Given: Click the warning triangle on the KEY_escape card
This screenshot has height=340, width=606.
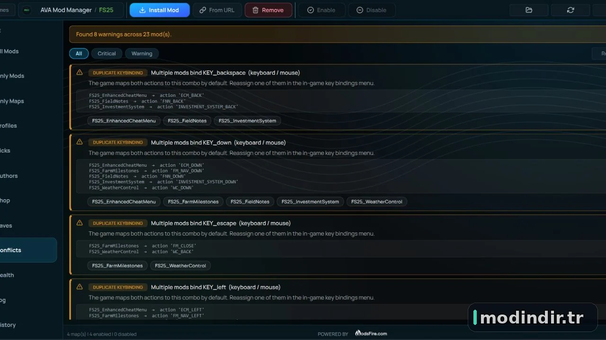Looking at the screenshot, I should click(x=80, y=223).
